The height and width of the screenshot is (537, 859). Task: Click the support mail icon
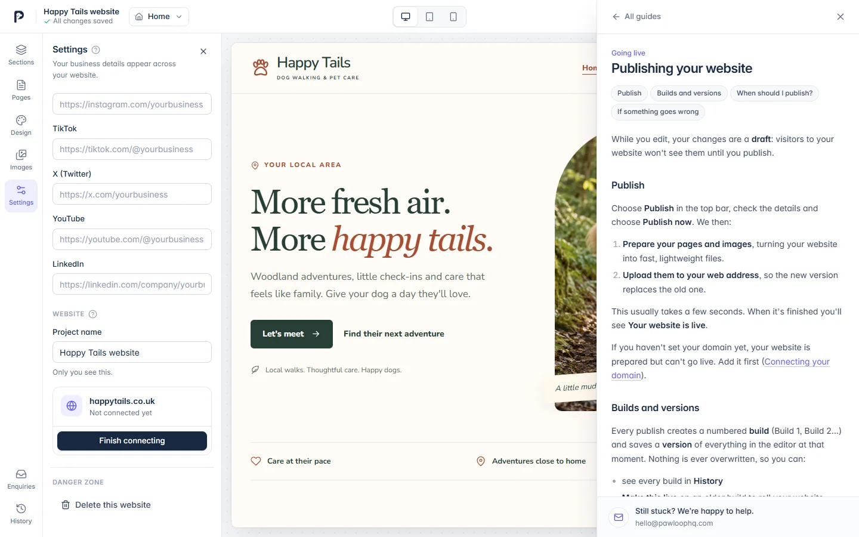tap(619, 517)
